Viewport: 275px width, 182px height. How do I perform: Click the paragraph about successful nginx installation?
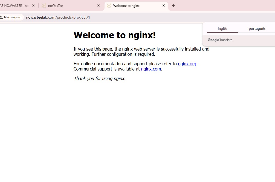(x=141, y=51)
